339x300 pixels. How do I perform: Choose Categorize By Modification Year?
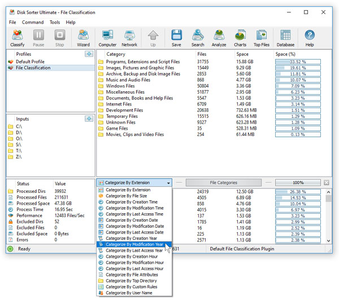[134, 244]
